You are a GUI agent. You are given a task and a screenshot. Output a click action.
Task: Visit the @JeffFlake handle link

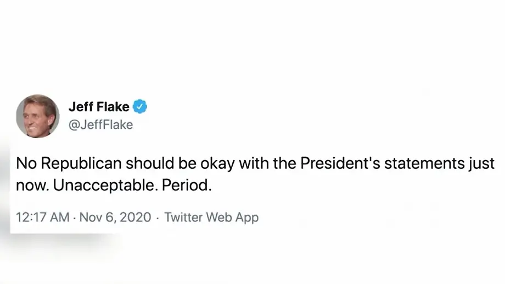point(100,125)
